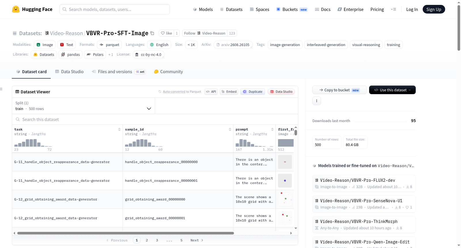
Task: Open the VBVR-Pro-FLUX2-dev model card
Action: click(x=364, y=183)
